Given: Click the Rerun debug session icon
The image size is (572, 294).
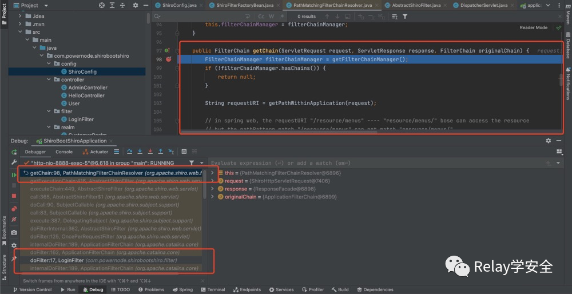Looking at the screenshot, I should pyautogui.click(x=14, y=152).
